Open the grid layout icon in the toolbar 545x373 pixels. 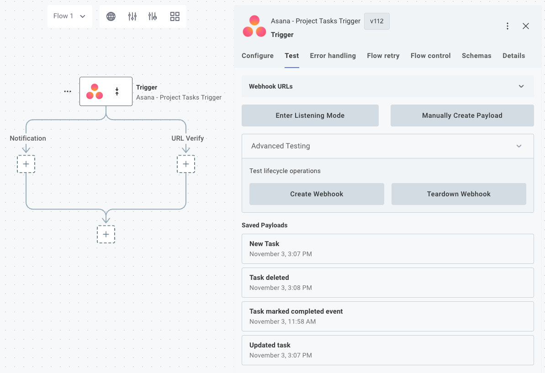[175, 16]
